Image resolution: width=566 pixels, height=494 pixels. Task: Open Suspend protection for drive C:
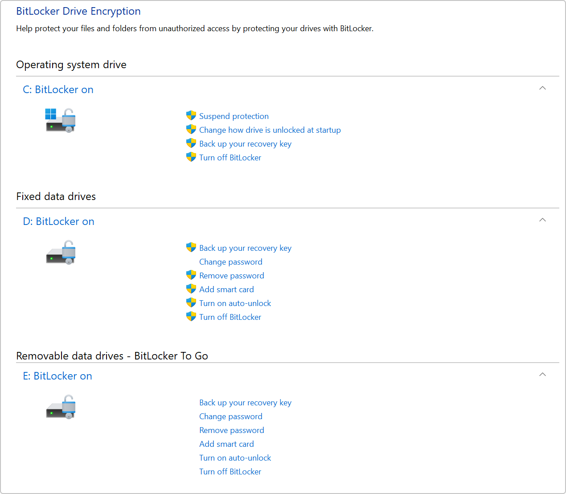[x=234, y=116]
